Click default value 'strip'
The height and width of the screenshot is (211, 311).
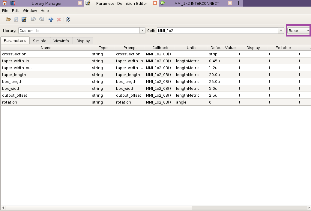pyautogui.click(x=223, y=54)
